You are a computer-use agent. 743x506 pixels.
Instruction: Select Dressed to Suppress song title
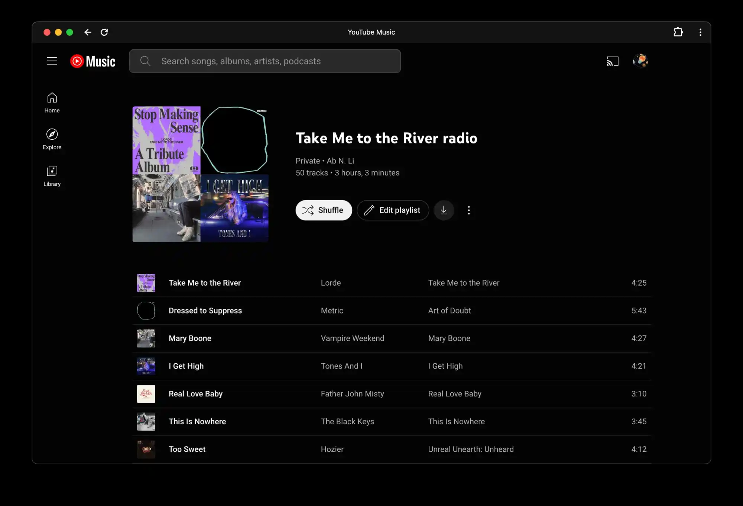pyautogui.click(x=205, y=311)
